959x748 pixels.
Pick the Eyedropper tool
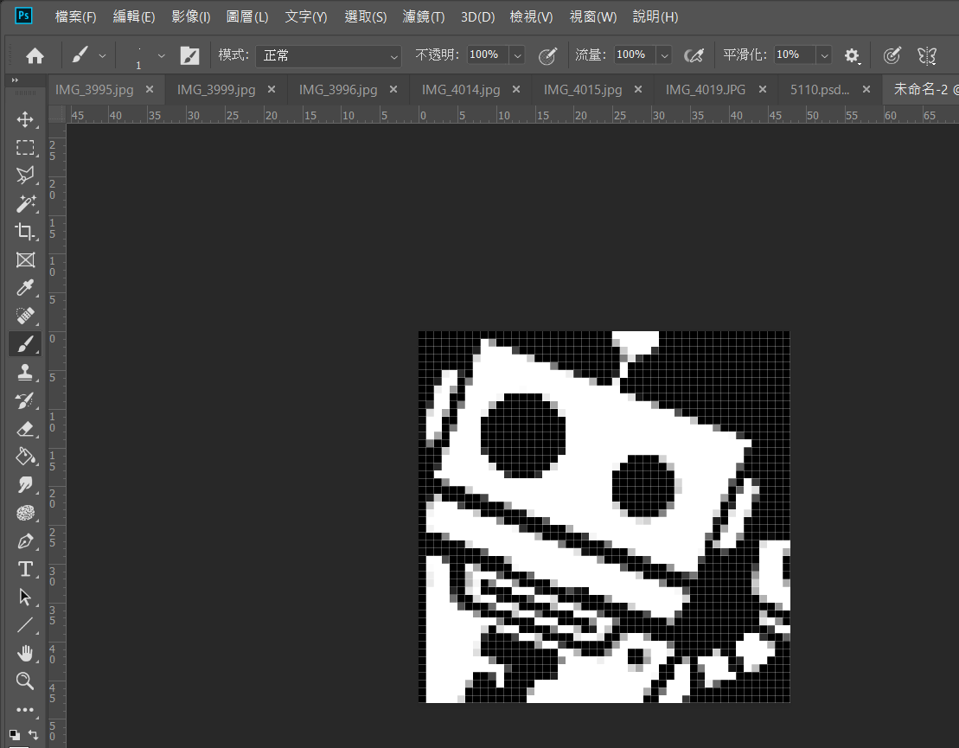(x=25, y=288)
